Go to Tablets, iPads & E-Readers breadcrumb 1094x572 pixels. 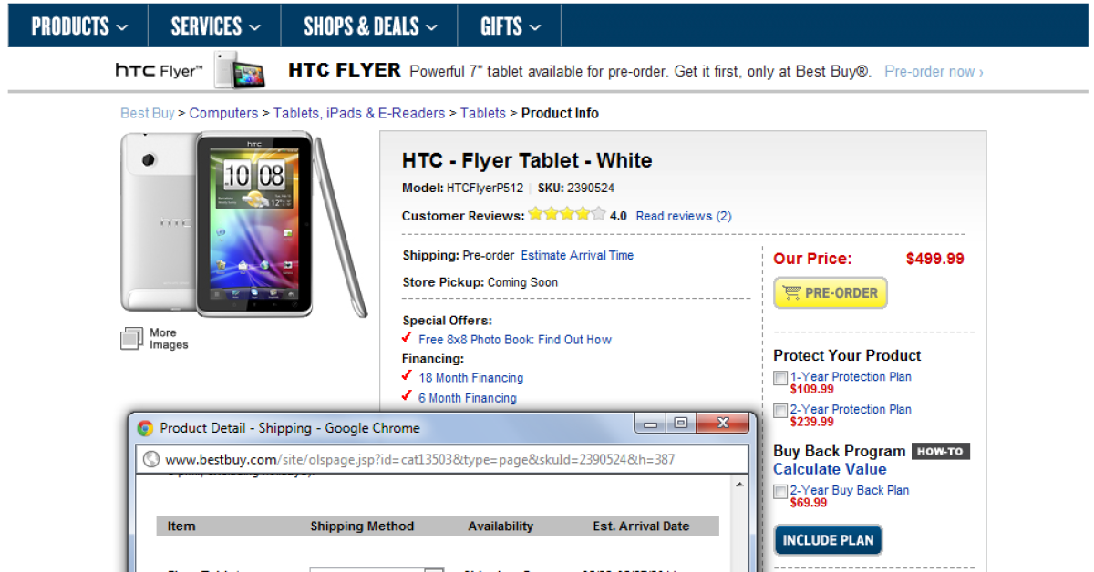click(x=359, y=114)
